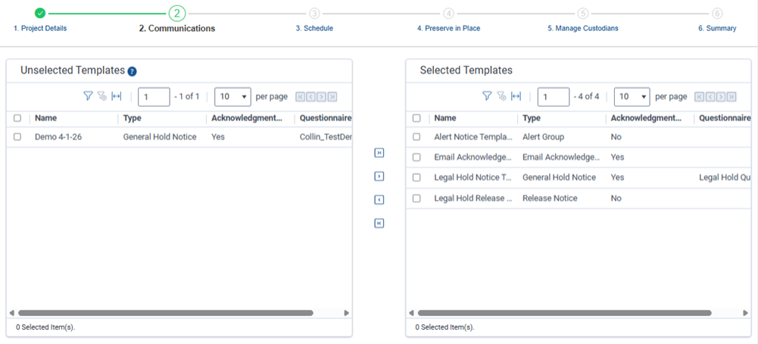
Task: Check select-all box in Unselected Templates header
Action: tap(17, 118)
